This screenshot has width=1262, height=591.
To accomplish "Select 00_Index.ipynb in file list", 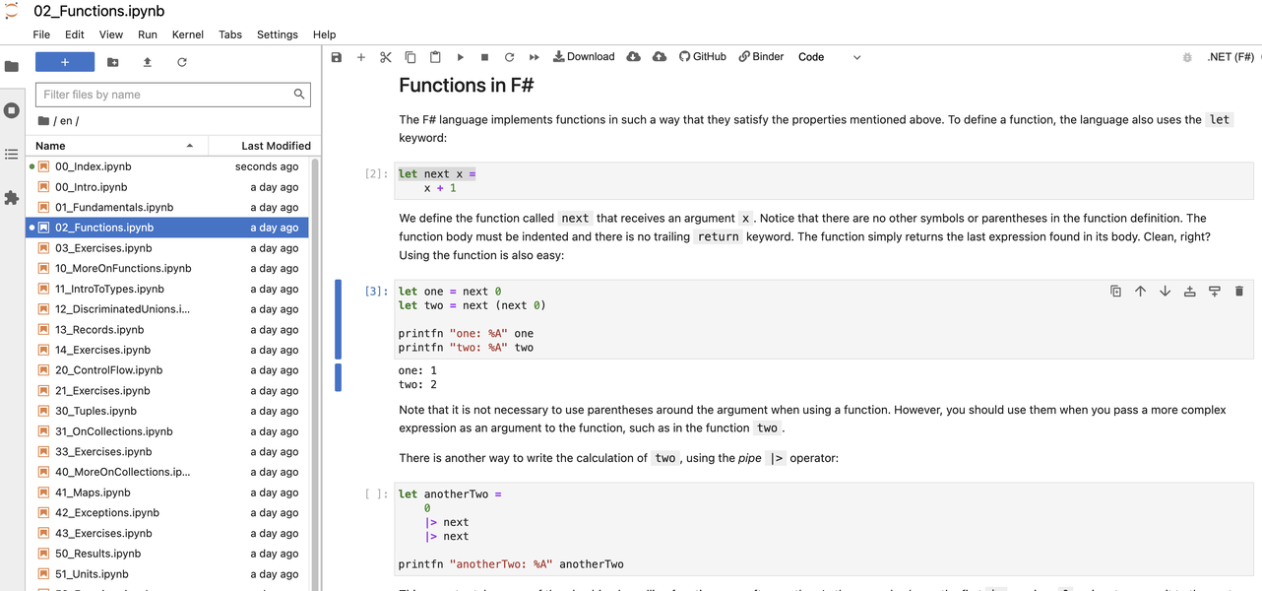I will coord(167,166).
